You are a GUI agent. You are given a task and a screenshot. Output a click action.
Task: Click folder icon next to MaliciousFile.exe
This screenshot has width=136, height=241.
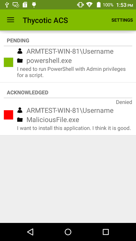(x=20, y=120)
